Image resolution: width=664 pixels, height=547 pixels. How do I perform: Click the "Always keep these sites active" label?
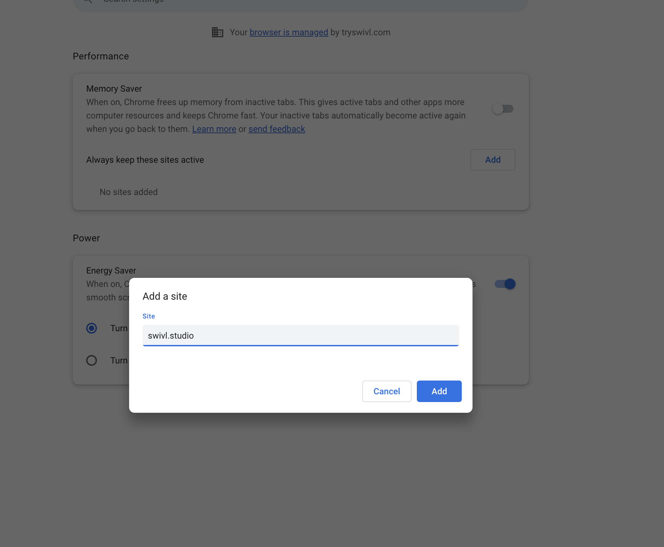click(x=145, y=160)
